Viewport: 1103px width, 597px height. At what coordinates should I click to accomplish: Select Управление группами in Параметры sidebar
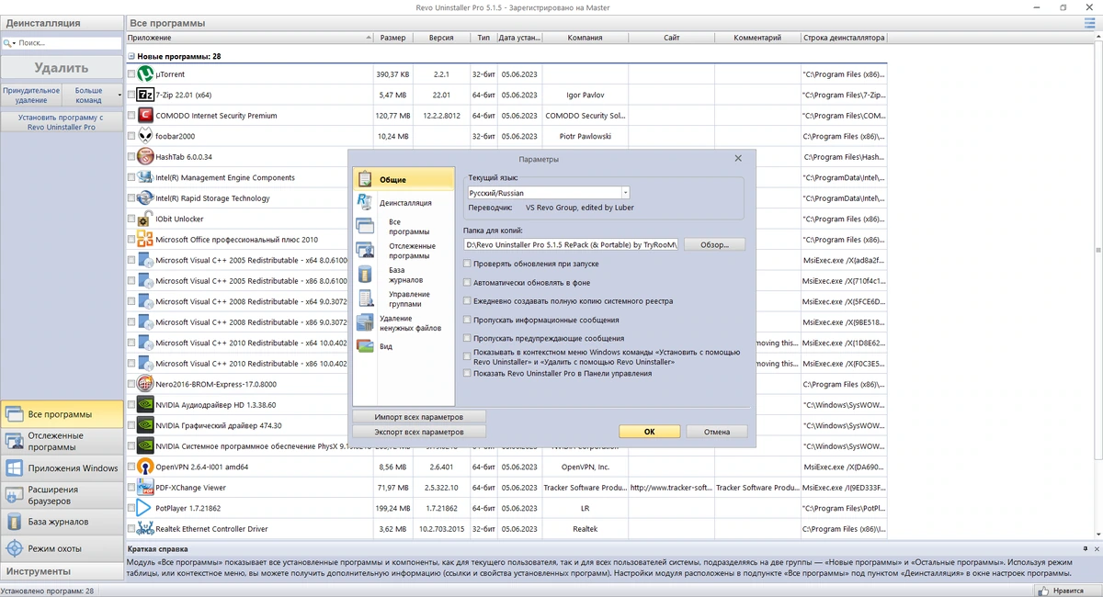[x=409, y=298]
